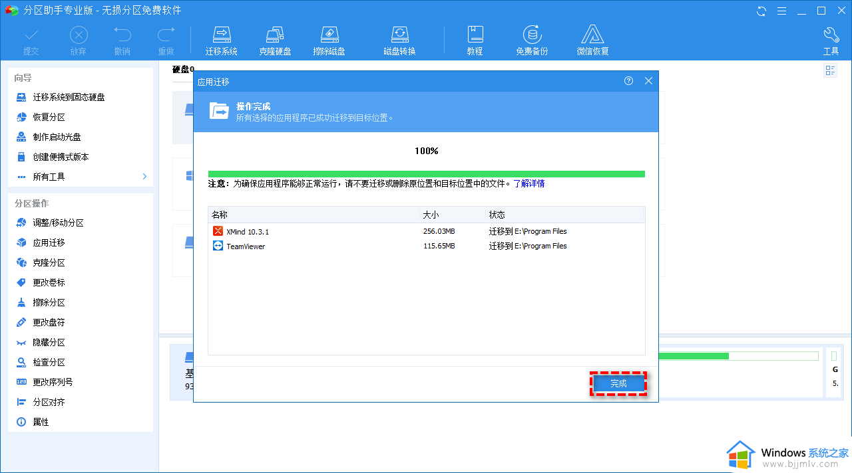Click the XMind application icon

point(218,231)
